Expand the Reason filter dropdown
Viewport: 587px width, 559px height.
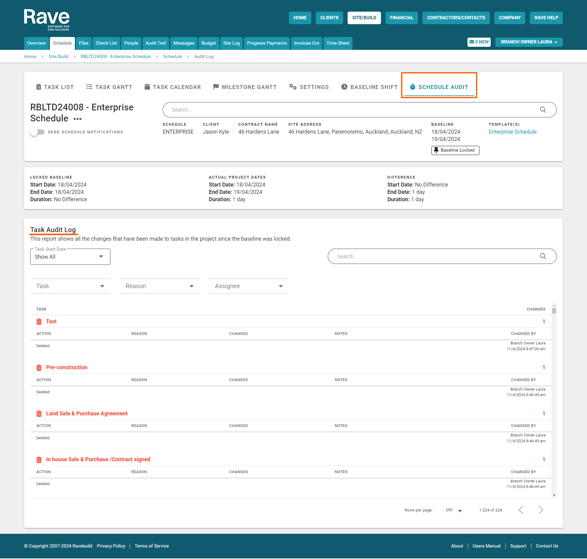[159, 286]
